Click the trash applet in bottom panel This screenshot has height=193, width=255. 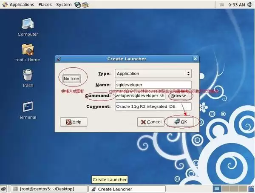click(251, 189)
